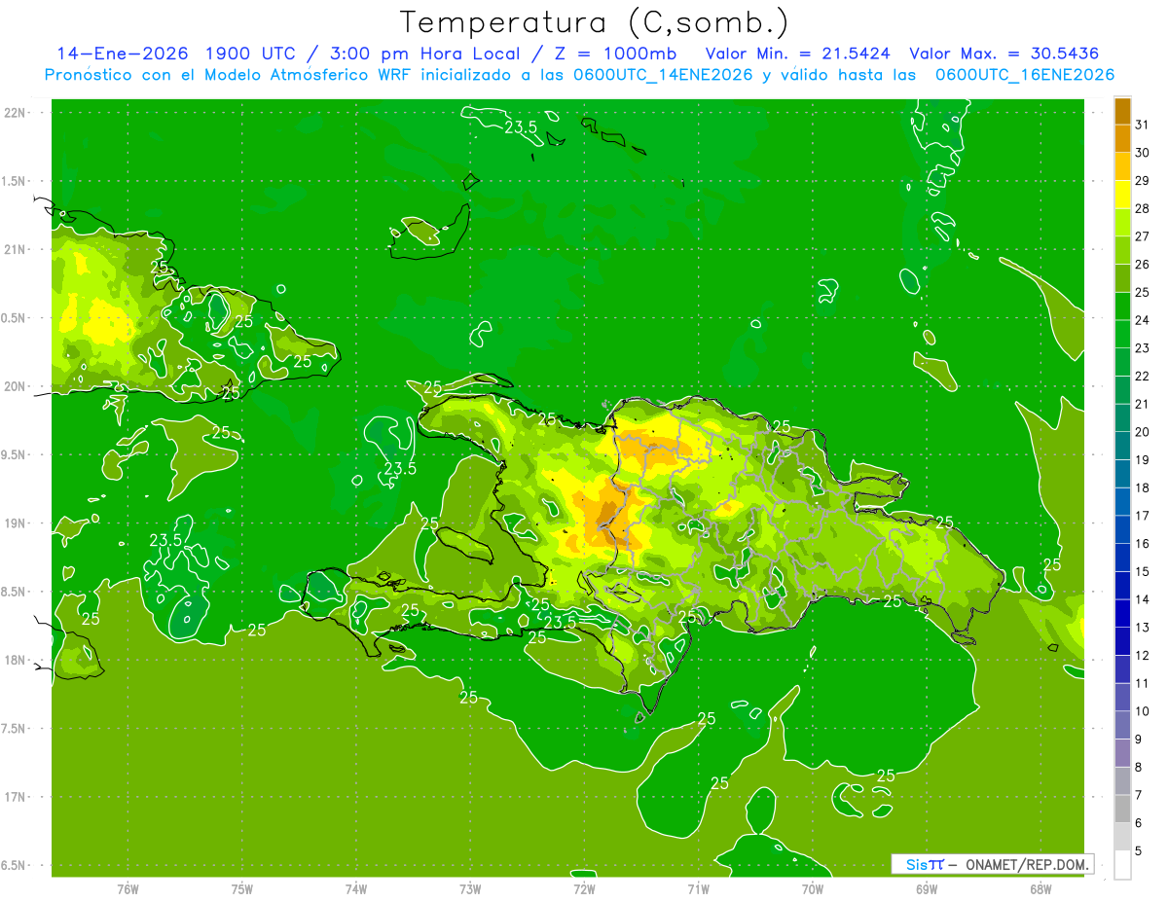Click the 14 value on color scale
This screenshot has height=902, width=1168.
(x=1143, y=599)
